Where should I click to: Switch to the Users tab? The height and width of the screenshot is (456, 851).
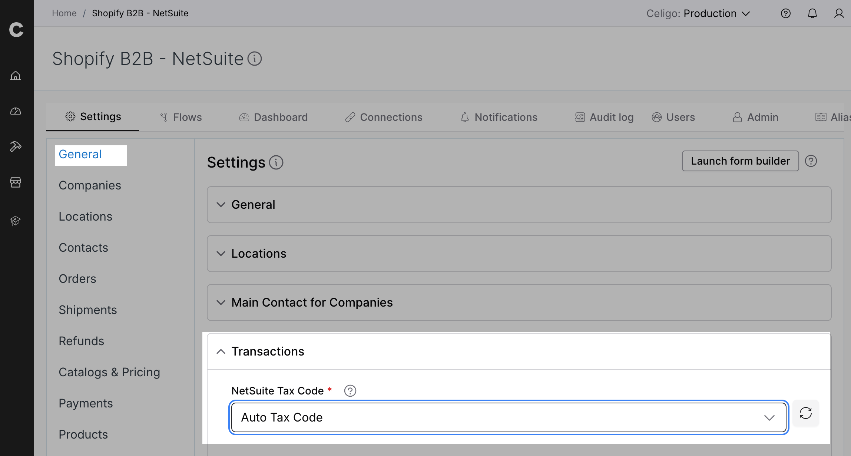(673, 117)
